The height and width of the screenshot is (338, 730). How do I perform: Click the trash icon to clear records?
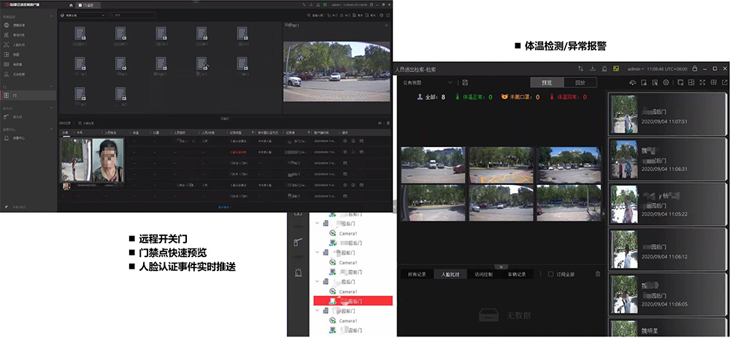point(598,274)
